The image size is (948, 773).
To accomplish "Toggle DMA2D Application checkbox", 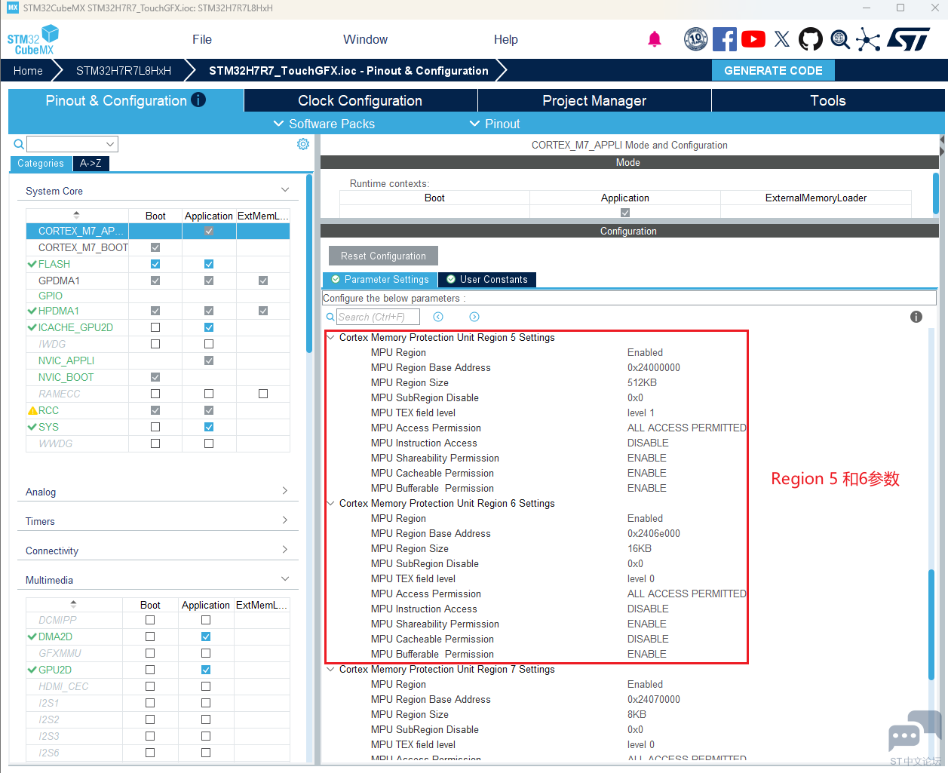I will [x=206, y=636].
